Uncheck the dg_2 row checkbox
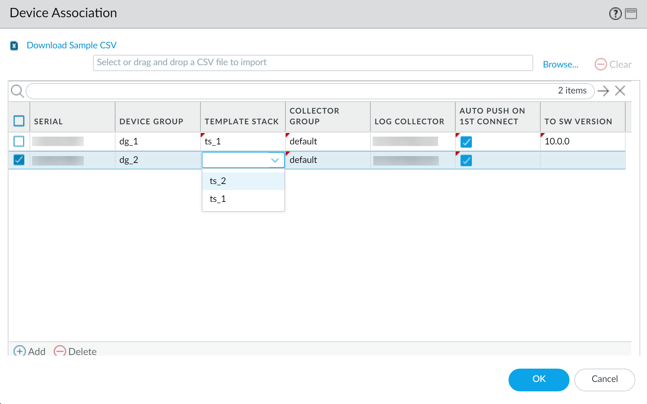This screenshot has width=647, height=404. [x=19, y=160]
